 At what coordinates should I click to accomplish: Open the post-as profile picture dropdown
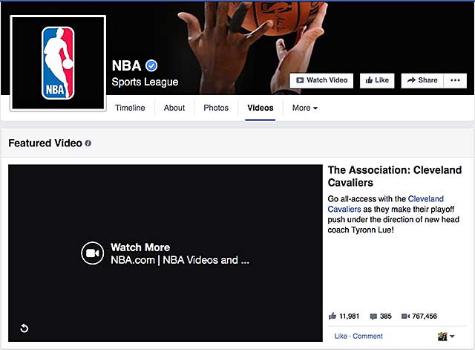(446, 336)
